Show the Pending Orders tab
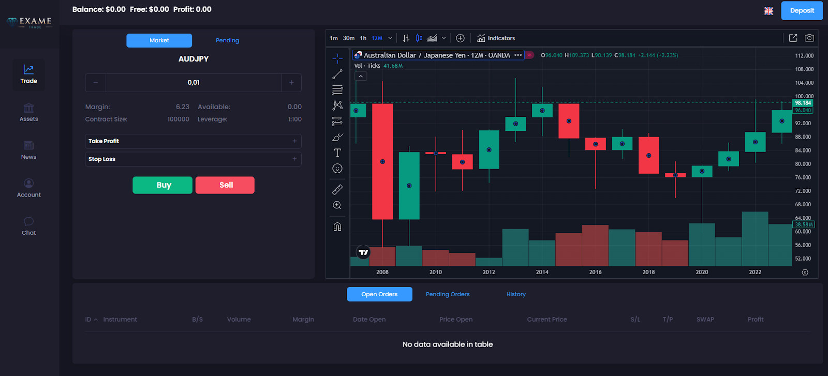The image size is (828, 376). (x=448, y=294)
